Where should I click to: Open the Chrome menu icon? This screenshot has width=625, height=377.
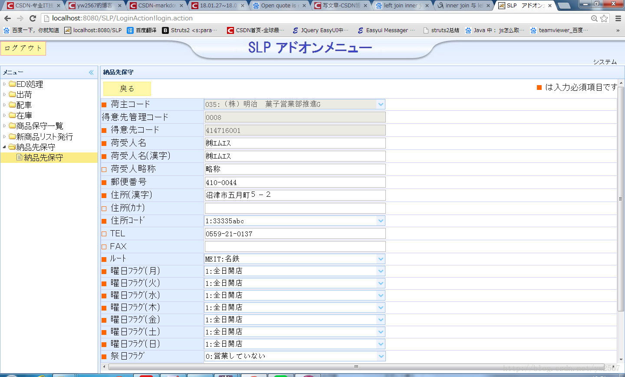618,18
